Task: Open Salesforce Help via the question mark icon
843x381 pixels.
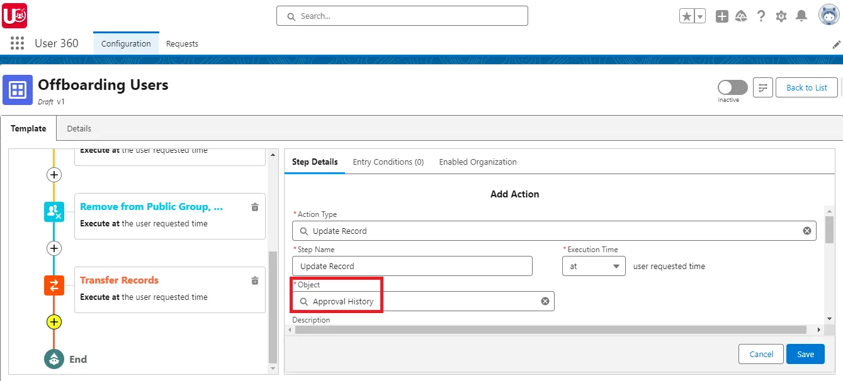Action: coord(761,16)
